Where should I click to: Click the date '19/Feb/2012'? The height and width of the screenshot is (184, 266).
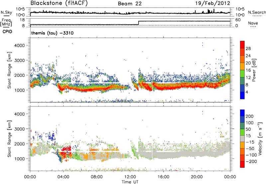213,3
